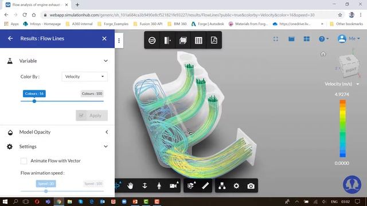Open Infosys - Homepage bookmark

(42, 24)
